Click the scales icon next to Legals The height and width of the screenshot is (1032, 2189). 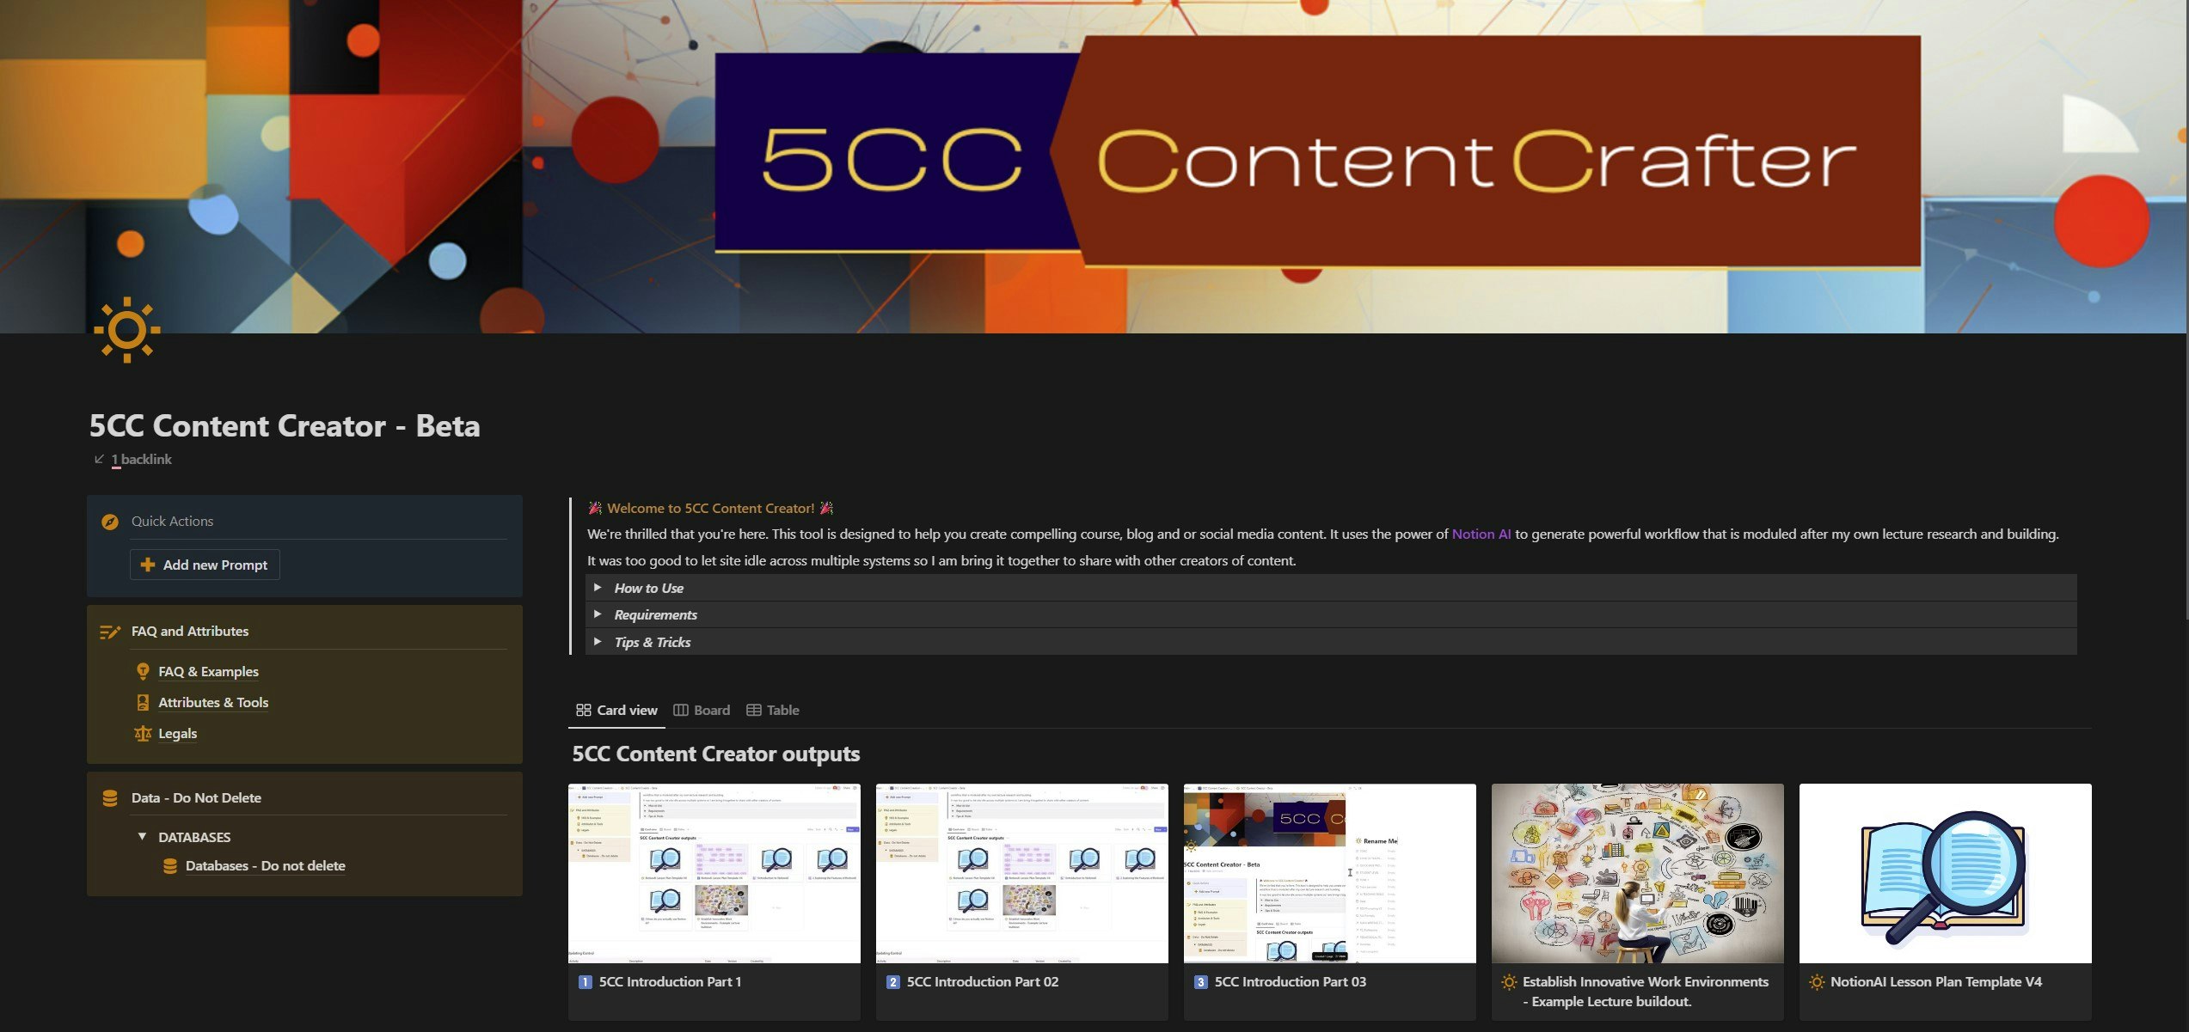pyautogui.click(x=143, y=733)
